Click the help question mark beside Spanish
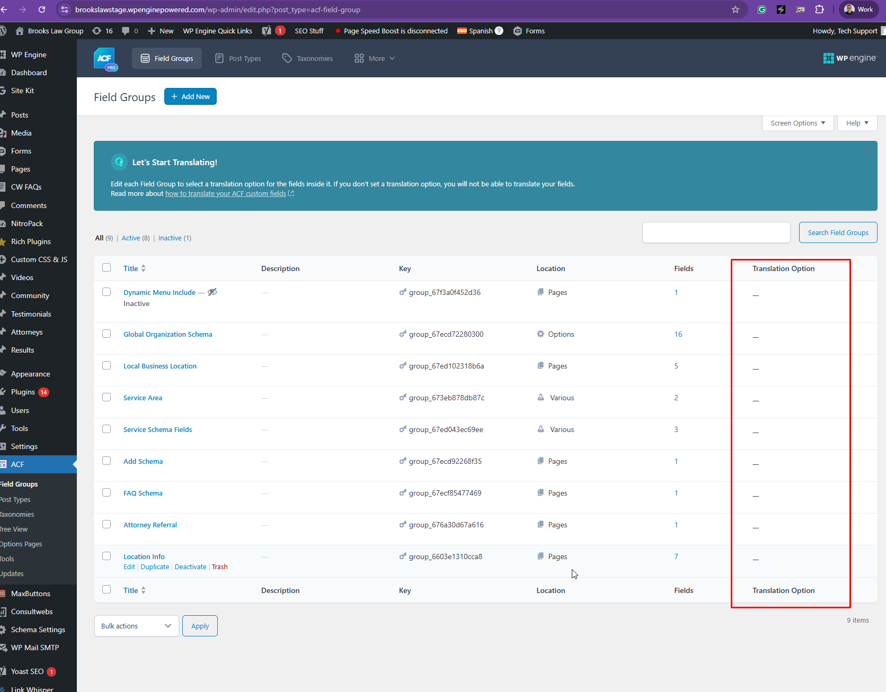This screenshot has height=692, width=886. (x=499, y=31)
